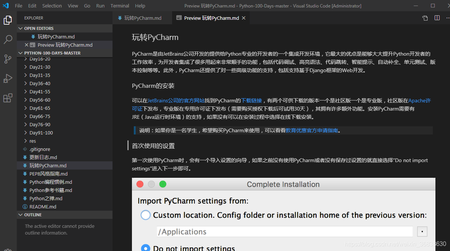This screenshot has height=251, width=450.
Task: Open Python参考书籍.md file
Action: click(65, 190)
